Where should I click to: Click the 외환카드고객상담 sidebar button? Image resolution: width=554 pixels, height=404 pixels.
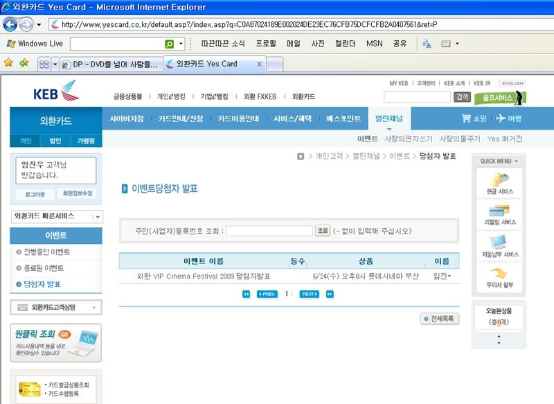coord(56,307)
